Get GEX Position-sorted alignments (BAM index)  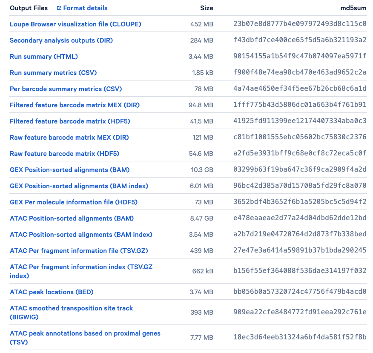[79, 186]
